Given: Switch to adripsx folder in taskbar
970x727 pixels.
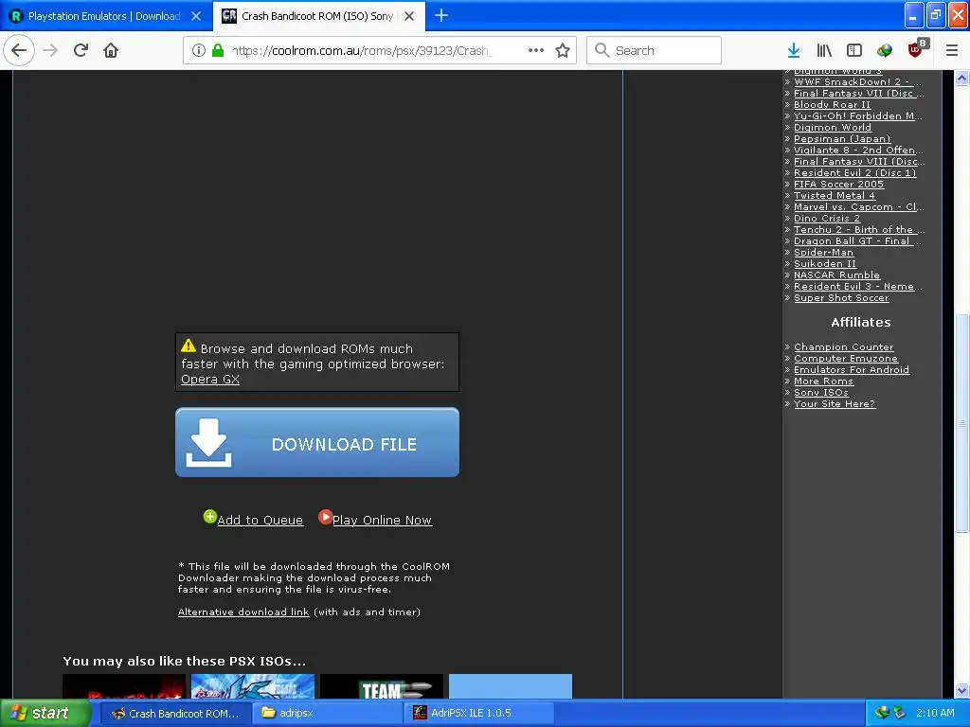Looking at the screenshot, I should coord(328,713).
